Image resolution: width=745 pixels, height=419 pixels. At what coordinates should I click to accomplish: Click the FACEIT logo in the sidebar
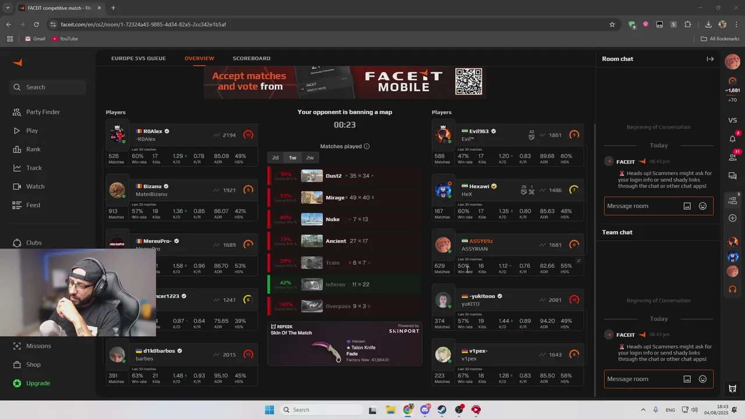tap(17, 62)
